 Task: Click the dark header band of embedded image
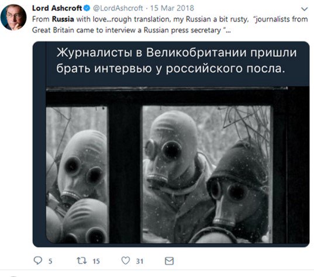click(177, 64)
